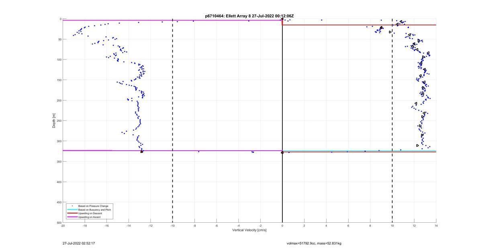Screen dimensions: 482x250
Task: Click x-axis tick label '-20'
Action: 63,225
